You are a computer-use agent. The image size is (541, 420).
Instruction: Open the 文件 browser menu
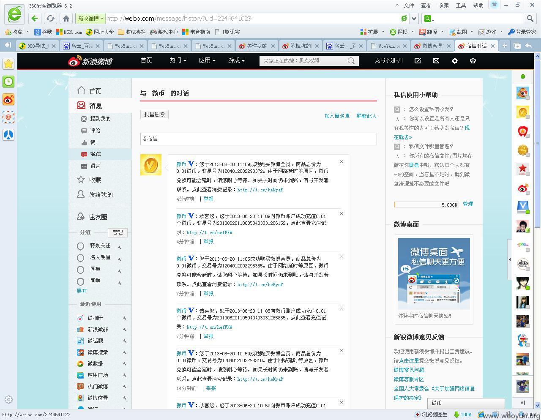tap(409, 5)
